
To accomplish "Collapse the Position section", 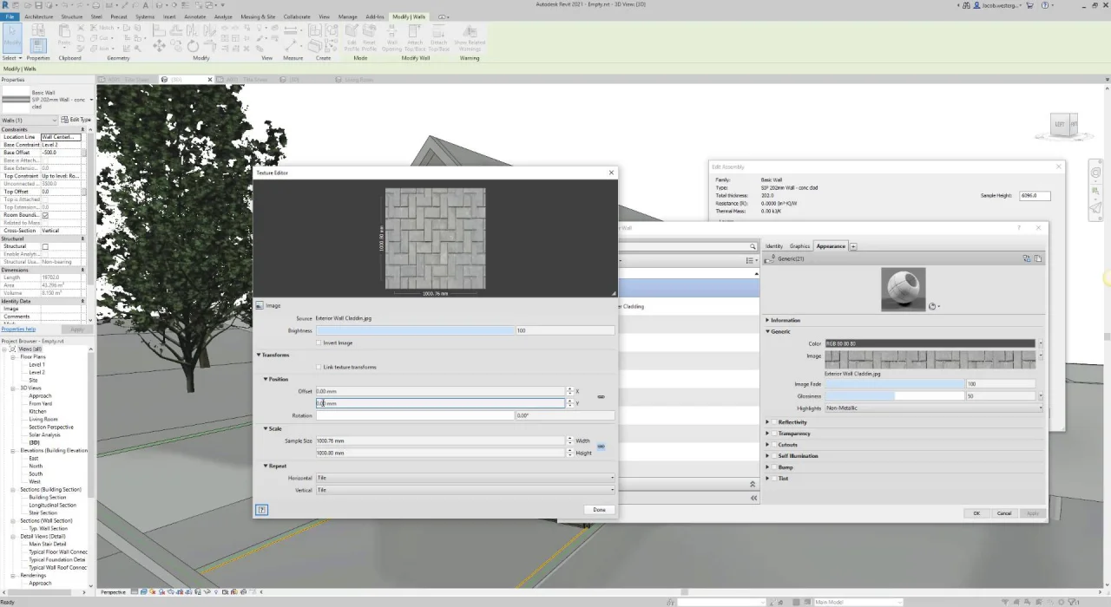I will point(266,379).
